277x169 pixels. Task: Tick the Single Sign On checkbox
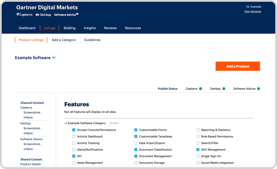click(x=198, y=156)
